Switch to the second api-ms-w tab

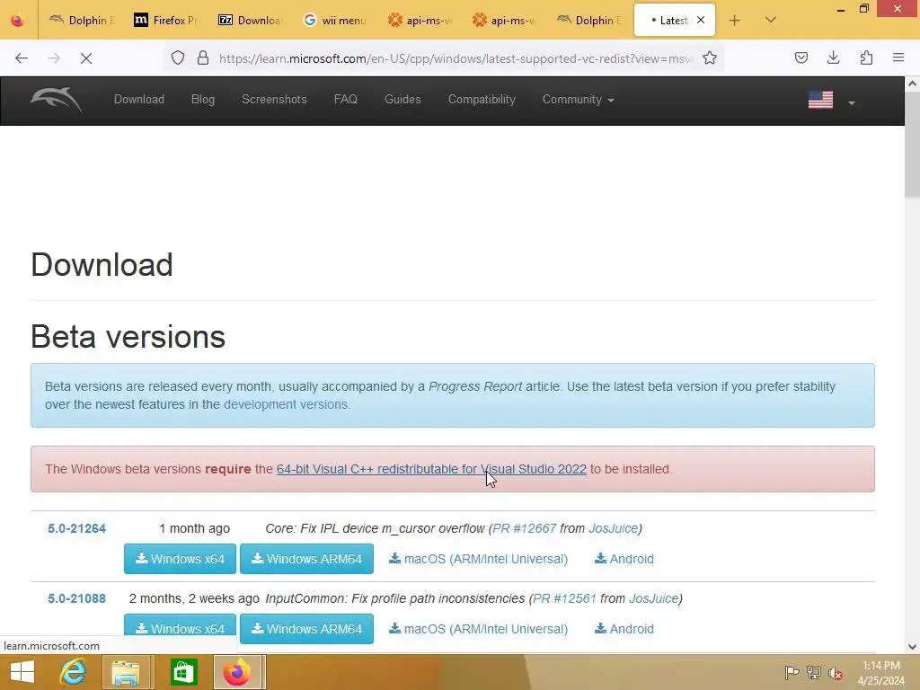504,21
